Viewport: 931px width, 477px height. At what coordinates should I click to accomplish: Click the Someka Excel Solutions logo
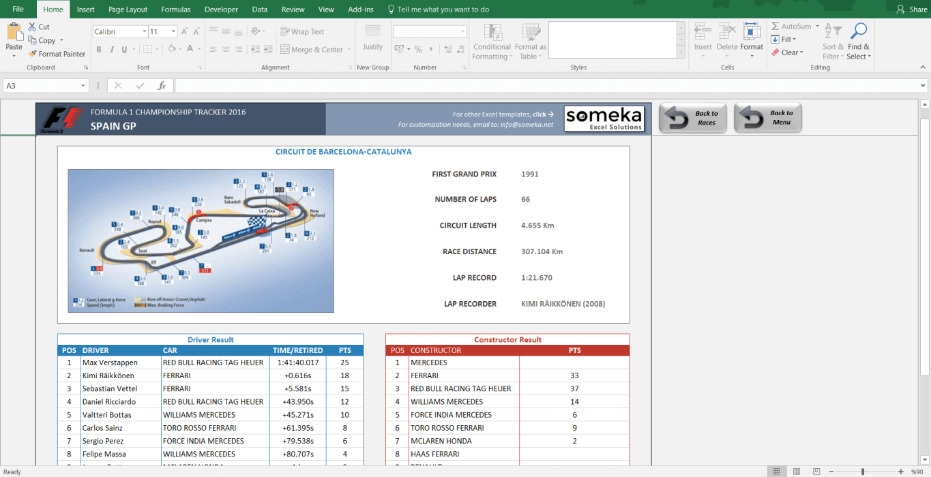604,119
